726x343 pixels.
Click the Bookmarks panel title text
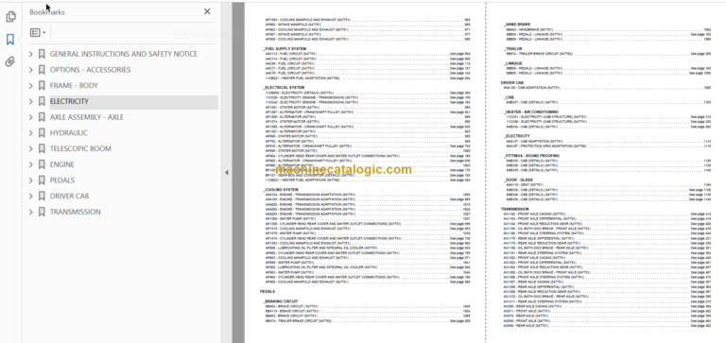[x=46, y=12]
